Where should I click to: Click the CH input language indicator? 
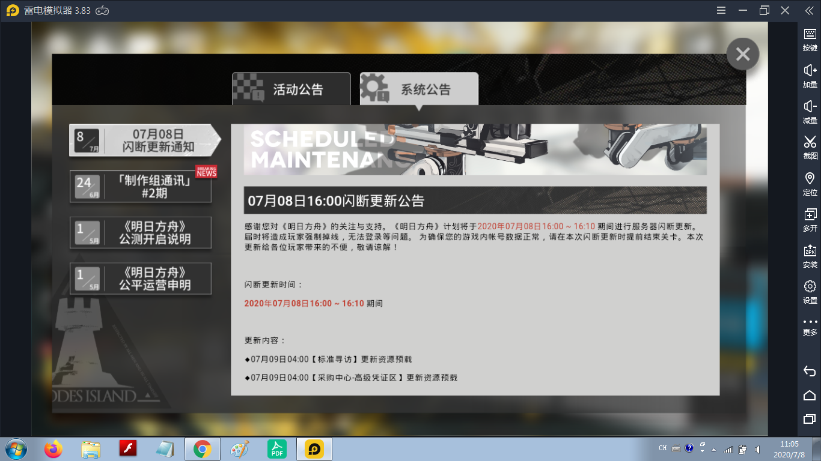click(663, 448)
